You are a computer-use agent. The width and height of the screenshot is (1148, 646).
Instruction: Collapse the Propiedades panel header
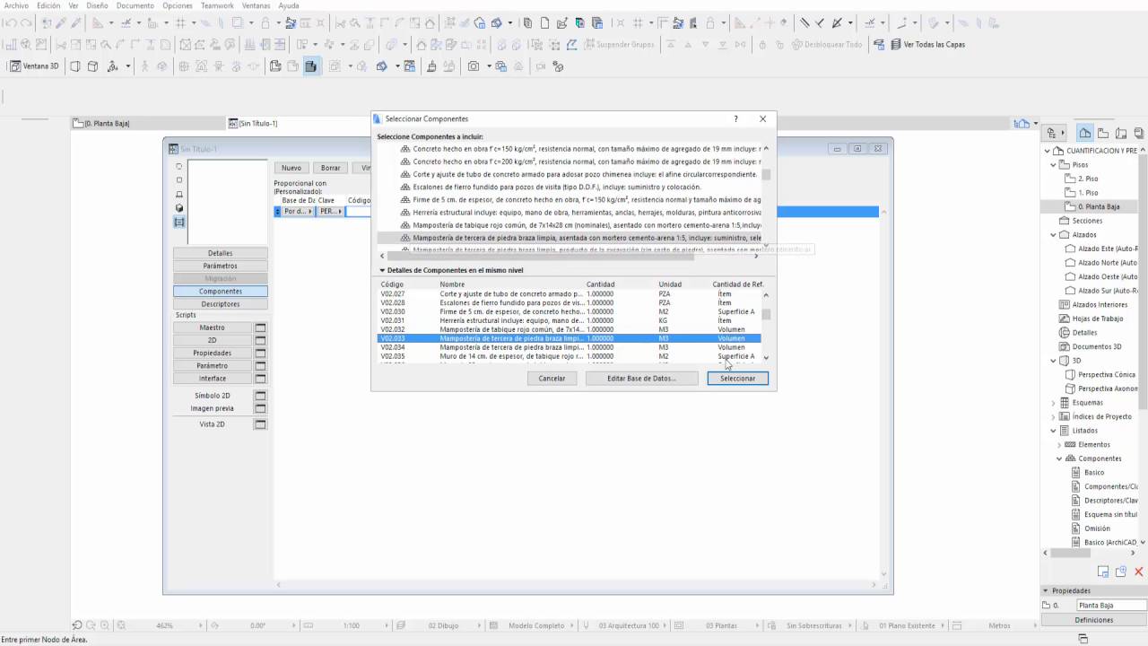1046,591
